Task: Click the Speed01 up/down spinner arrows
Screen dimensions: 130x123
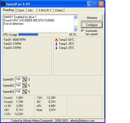Action: click(25, 79)
